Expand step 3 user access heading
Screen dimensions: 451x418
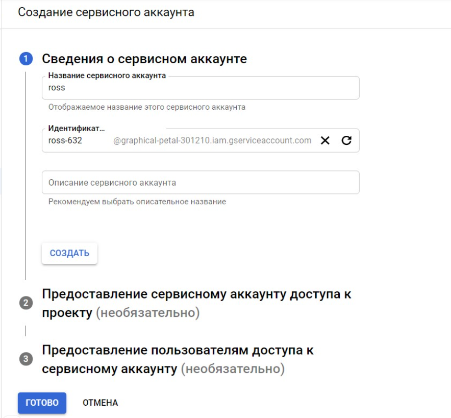(x=178, y=359)
